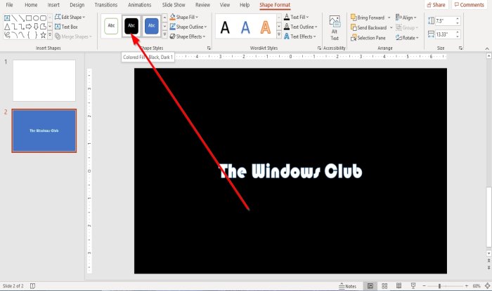
Task: Select the rounded rectangle shape
Action: pos(44,18)
